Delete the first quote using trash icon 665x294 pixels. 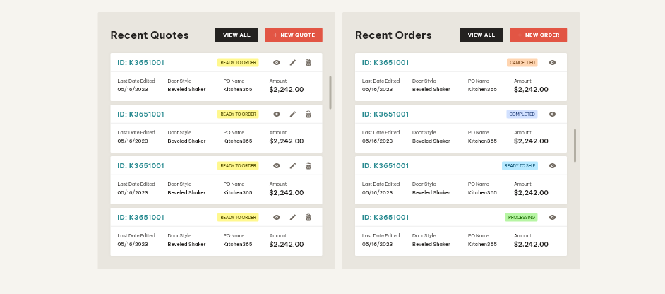point(308,63)
